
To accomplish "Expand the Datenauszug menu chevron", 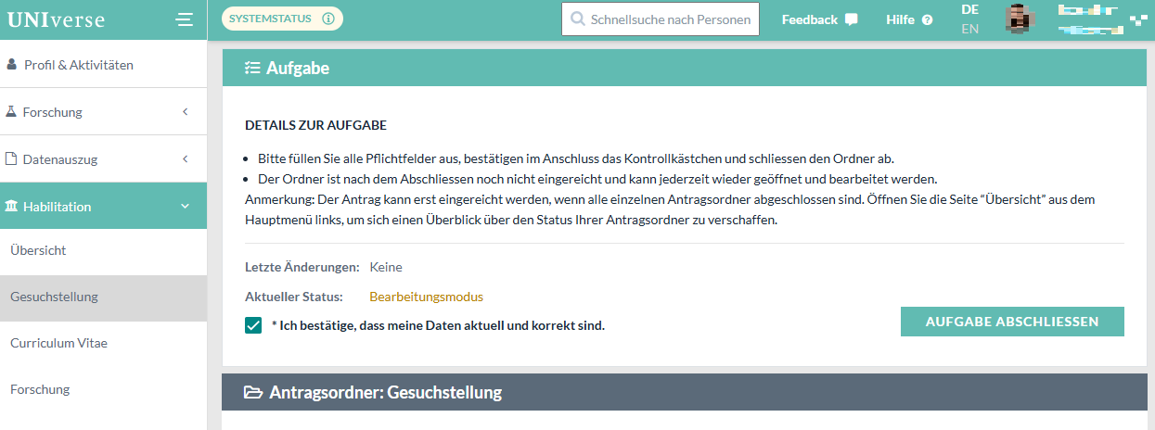I will tap(185, 159).
